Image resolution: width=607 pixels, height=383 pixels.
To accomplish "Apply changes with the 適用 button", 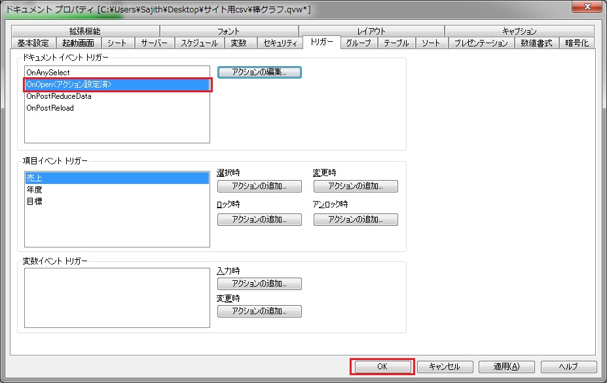I will [506, 367].
